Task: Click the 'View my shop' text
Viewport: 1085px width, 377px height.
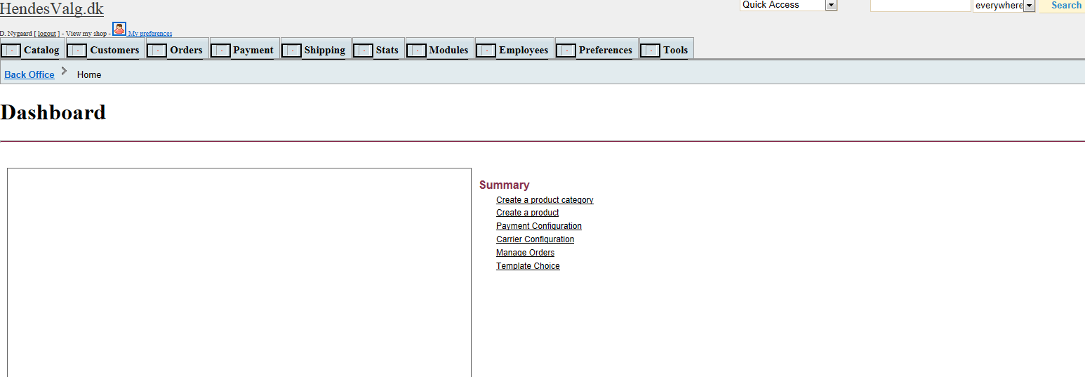Action: (86, 34)
